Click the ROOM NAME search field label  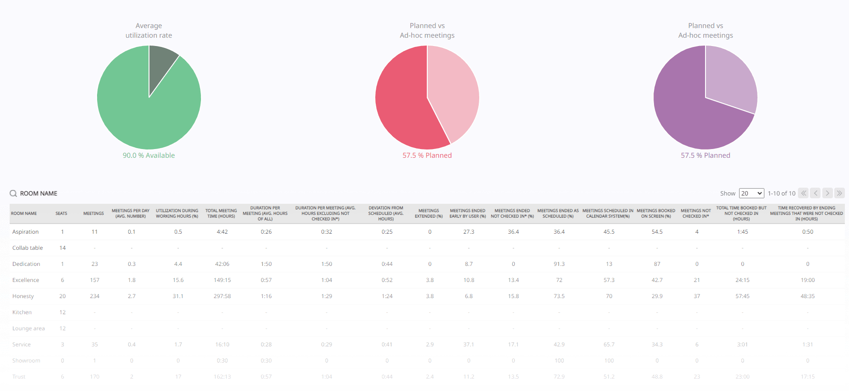pyautogui.click(x=39, y=194)
